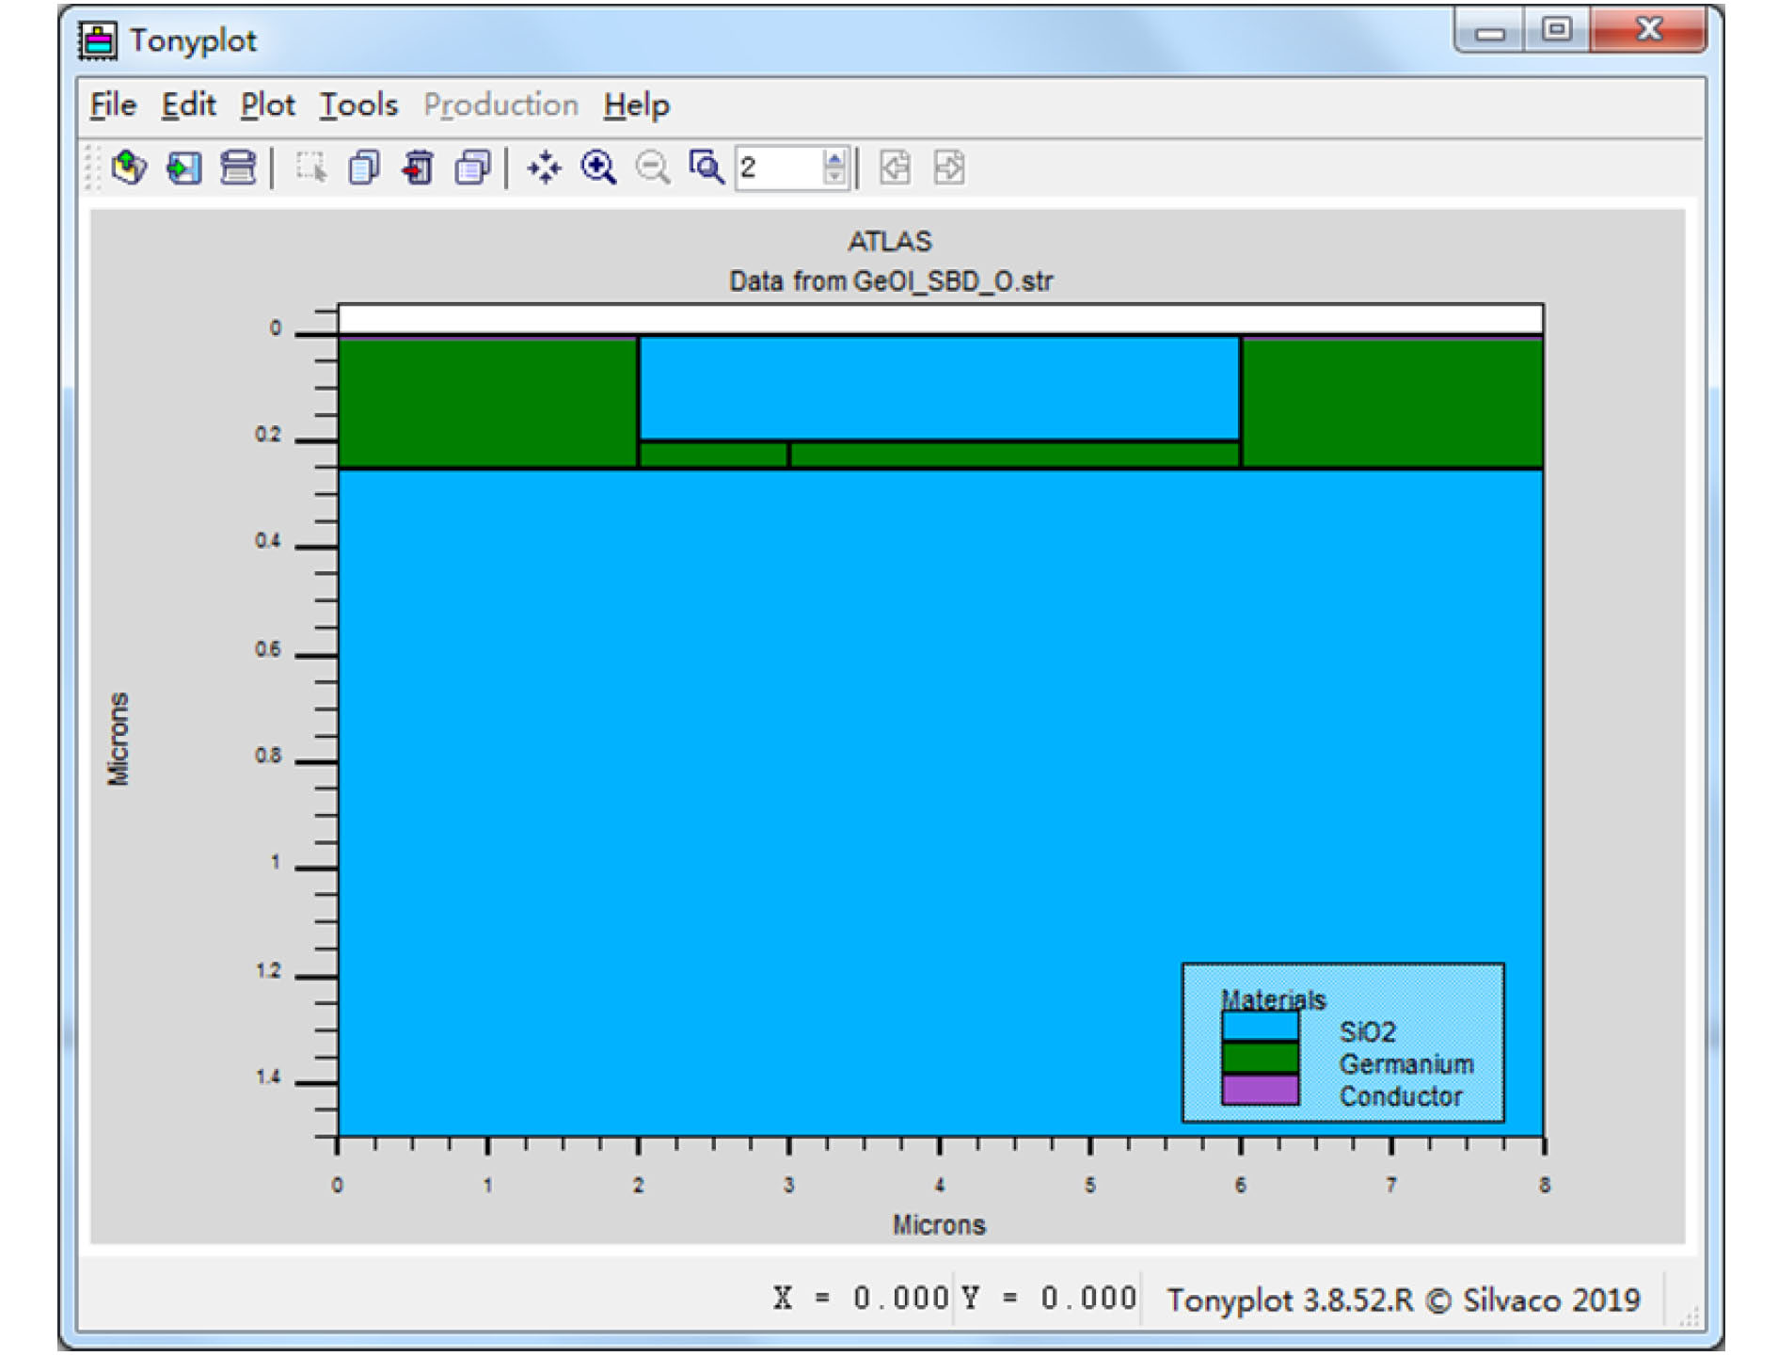Image resolution: width=1778 pixels, height=1356 pixels.
Task: Click the Tonyplot application icon in title bar
Action: click(98, 40)
